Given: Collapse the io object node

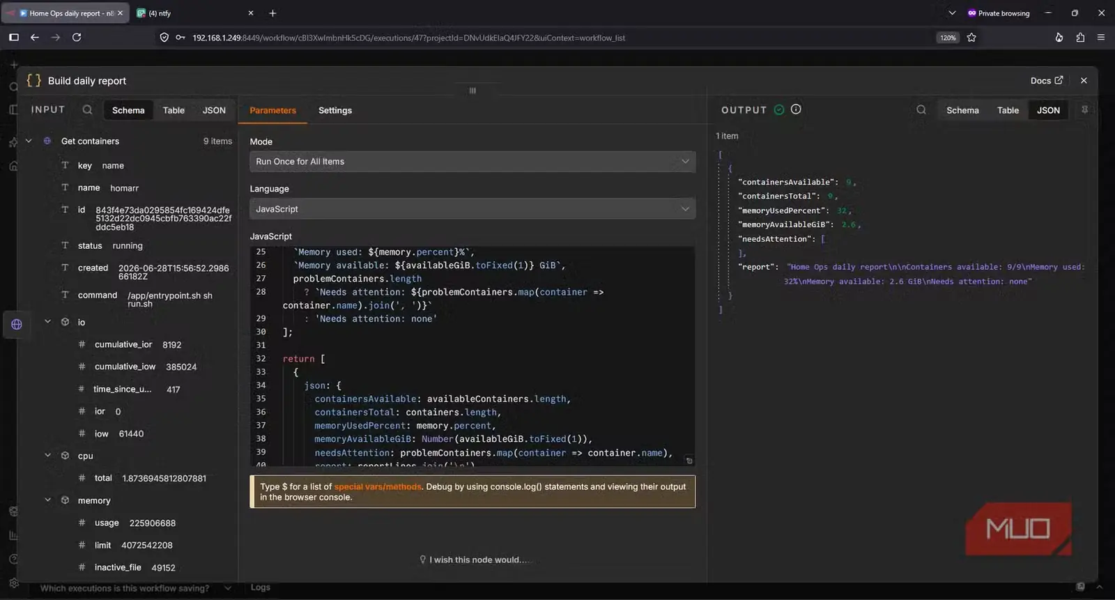Looking at the screenshot, I should pyautogui.click(x=47, y=322).
